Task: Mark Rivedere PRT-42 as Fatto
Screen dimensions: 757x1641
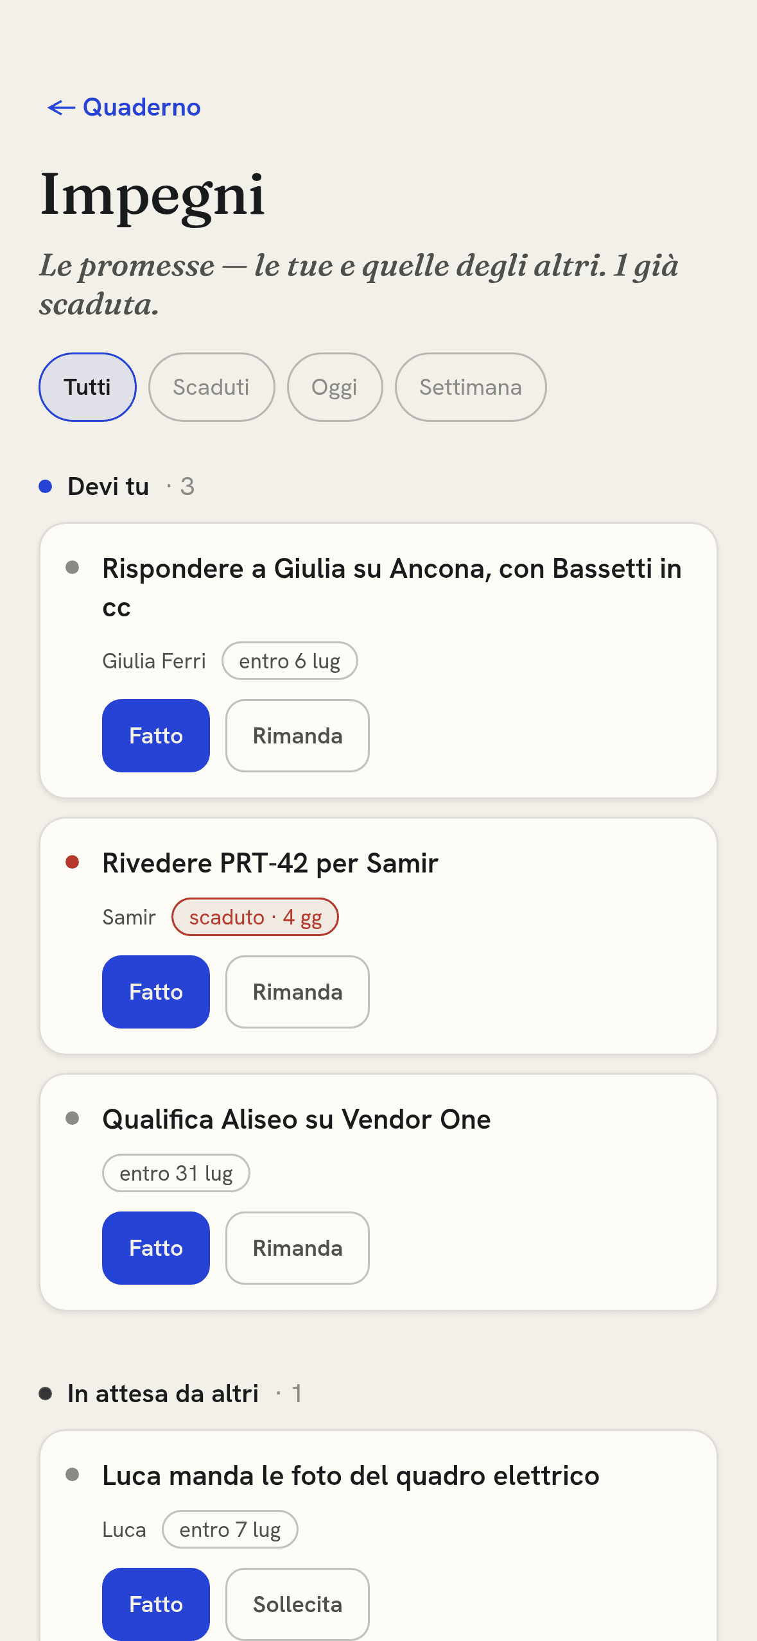Action: [x=156, y=992]
